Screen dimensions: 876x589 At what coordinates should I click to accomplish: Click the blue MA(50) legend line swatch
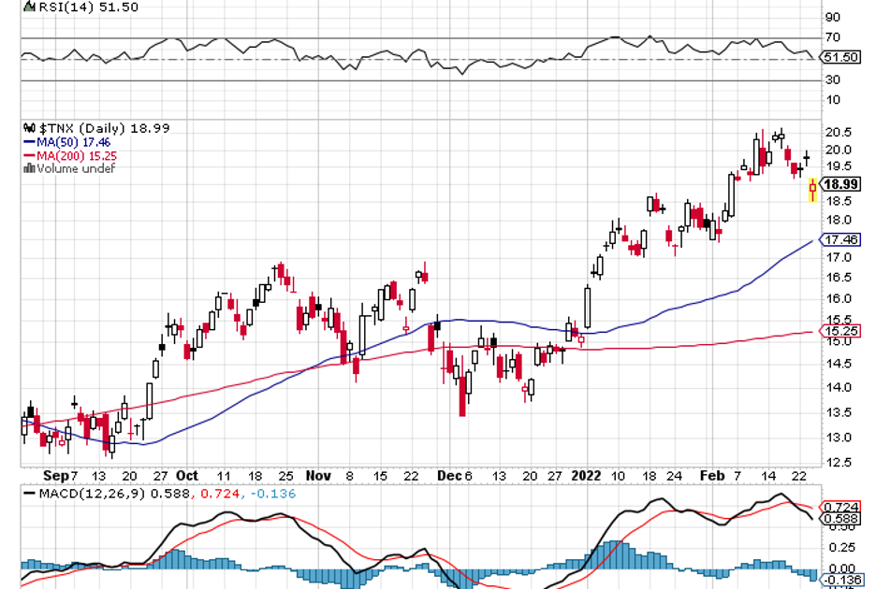tap(28, 142)
